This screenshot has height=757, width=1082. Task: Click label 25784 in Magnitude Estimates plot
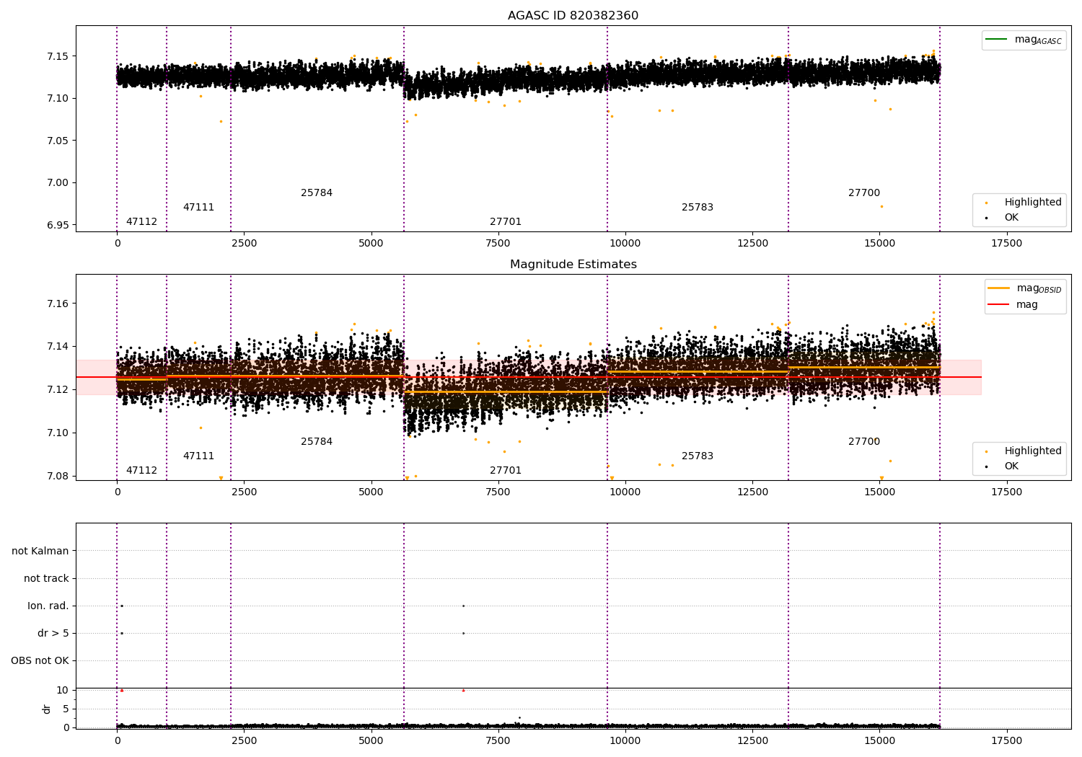[x=317, y=442]
